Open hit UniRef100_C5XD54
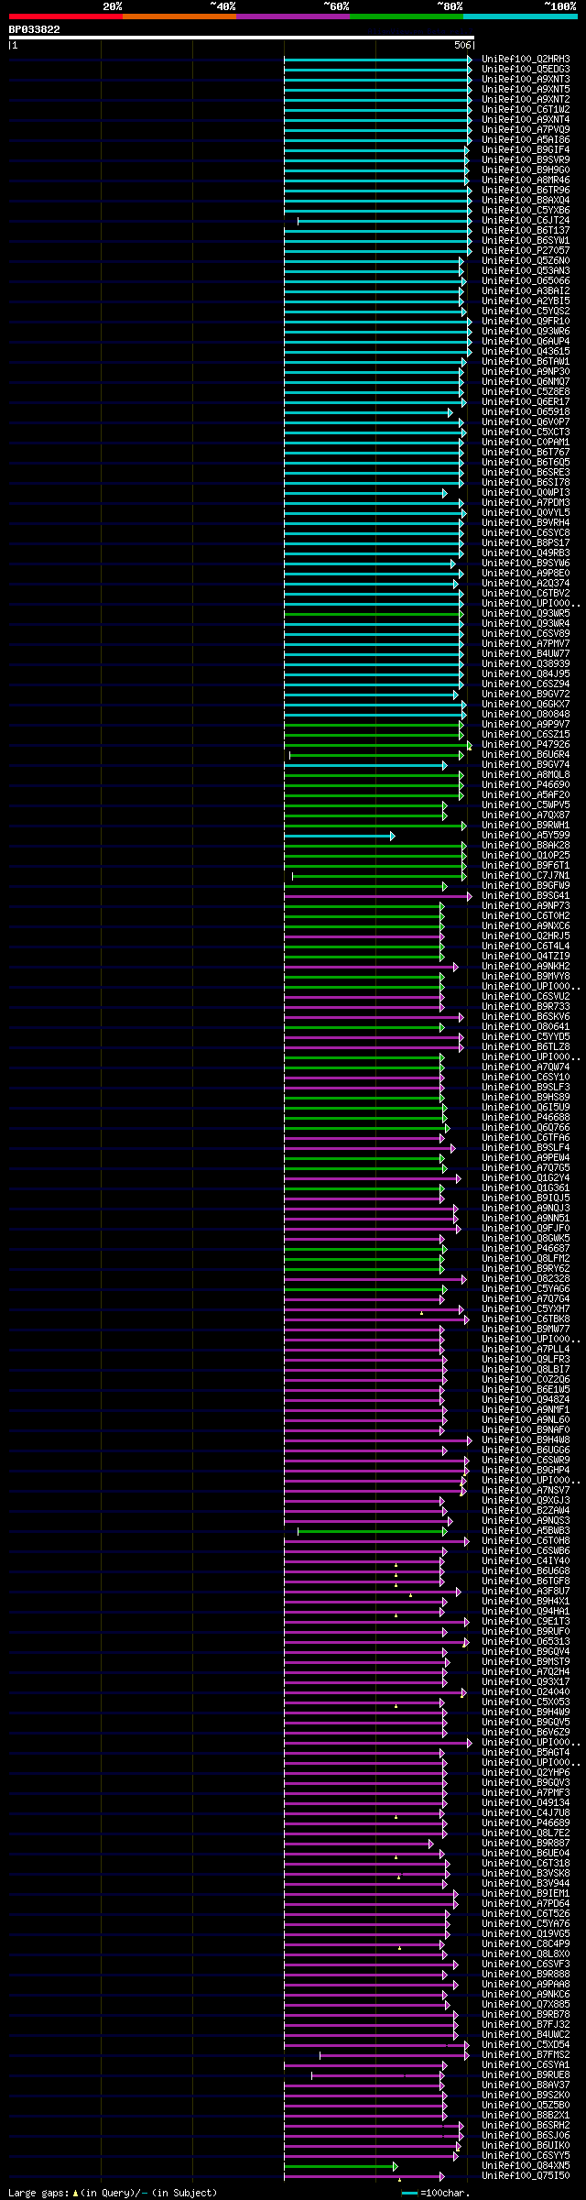The height and width of the screenshot is (2200, 586). click(x=526, y=2045)
